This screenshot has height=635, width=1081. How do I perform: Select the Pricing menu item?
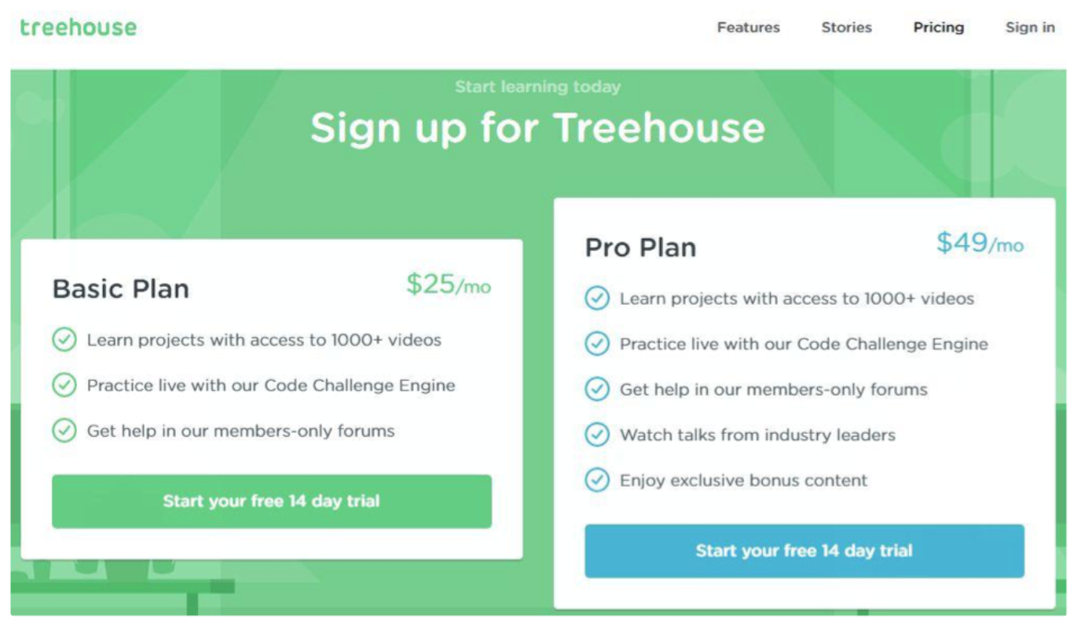point(938,28)
